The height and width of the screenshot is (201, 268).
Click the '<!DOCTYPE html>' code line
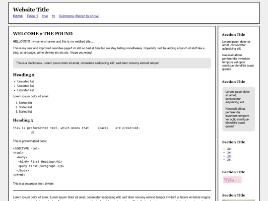pos(26,148)
